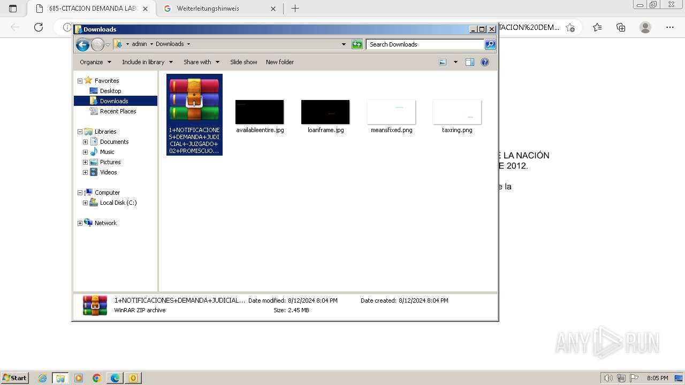Switch to the Weiterleitungshinweis Edge tab
The width and height of the screenshot is (685, 385).
click(219, 9)
